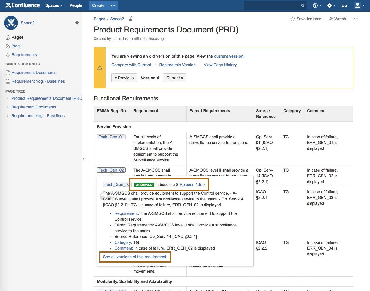Open Create more options ellipsis dropdown

coord(113,5)
